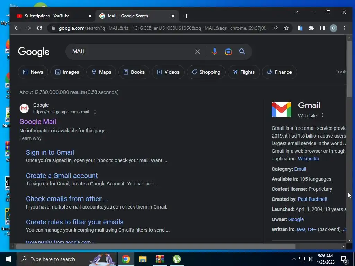Open the Flights filter
This screenshot has width=355, height=266.
(244, 72)
